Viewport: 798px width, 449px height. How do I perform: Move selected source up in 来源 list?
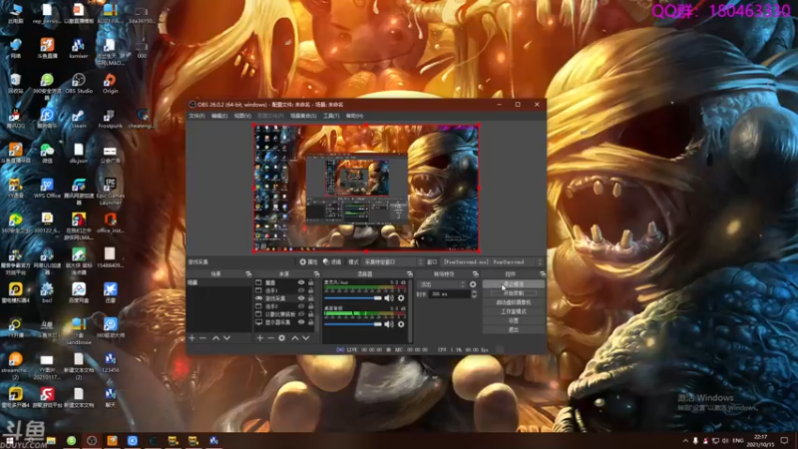click(295, 338)
